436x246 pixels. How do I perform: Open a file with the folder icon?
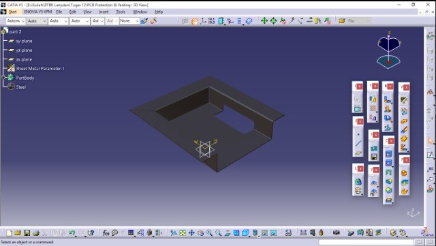[x=18, y=232]
